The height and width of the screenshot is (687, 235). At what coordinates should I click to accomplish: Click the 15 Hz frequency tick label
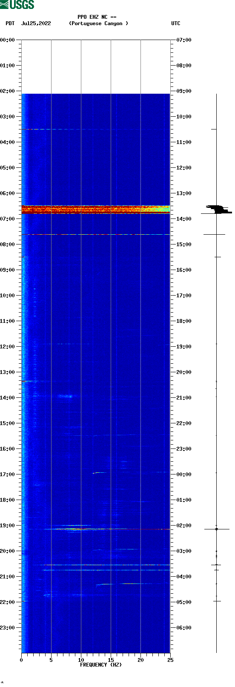tap(111, 660)
